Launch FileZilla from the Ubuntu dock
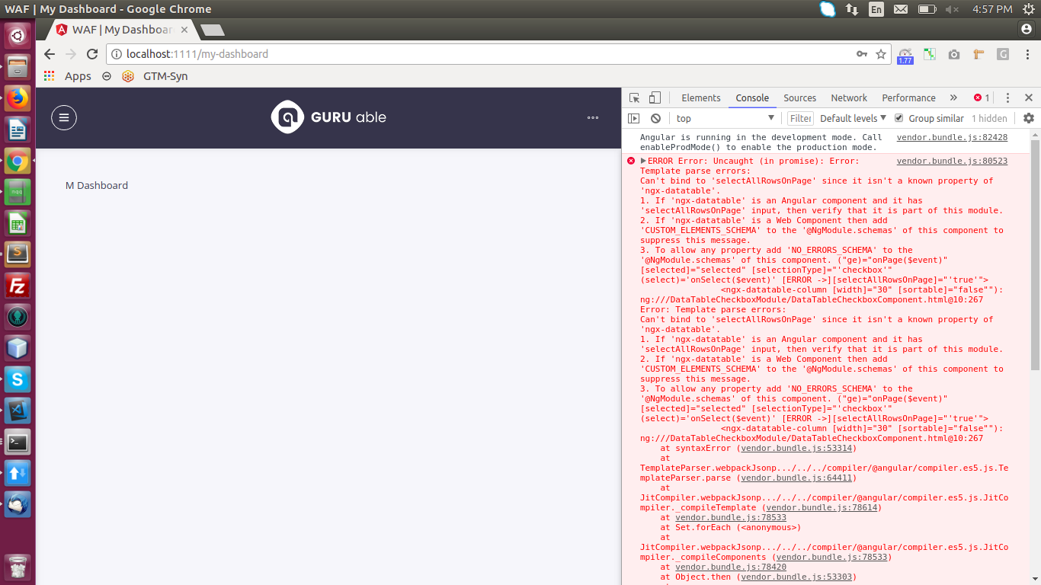 pos(17,286)
